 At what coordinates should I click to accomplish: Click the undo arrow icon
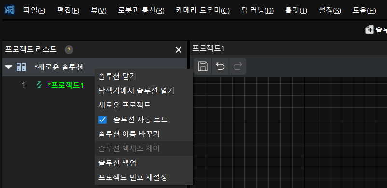pyautogui.click(x=220, y=67)
